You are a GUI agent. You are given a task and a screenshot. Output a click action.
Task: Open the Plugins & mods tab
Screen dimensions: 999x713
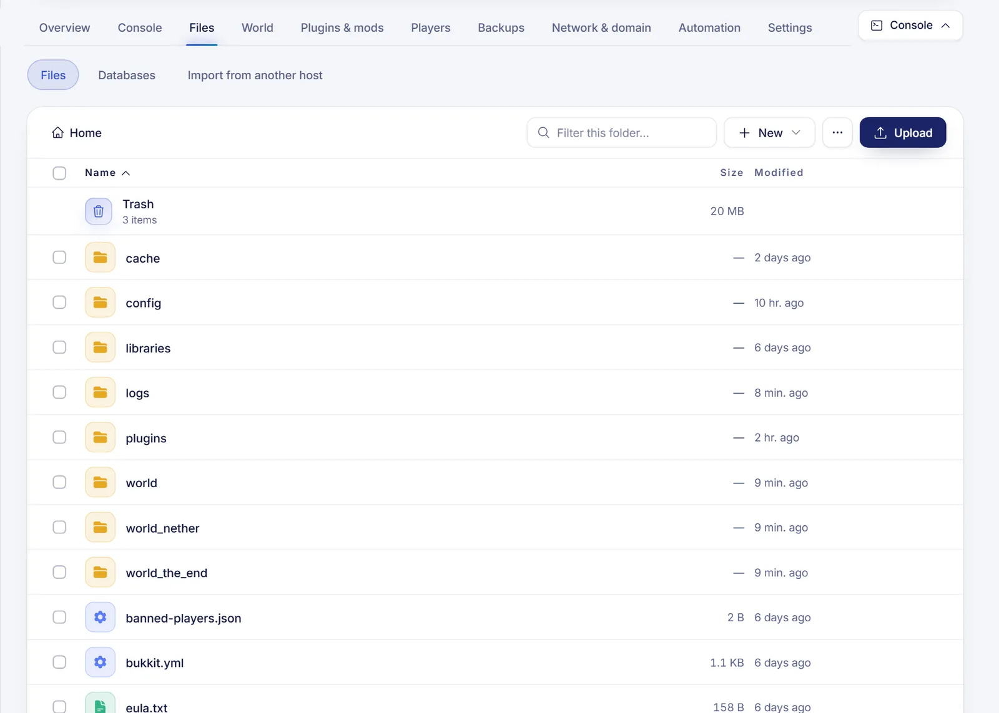pos(342,27)
